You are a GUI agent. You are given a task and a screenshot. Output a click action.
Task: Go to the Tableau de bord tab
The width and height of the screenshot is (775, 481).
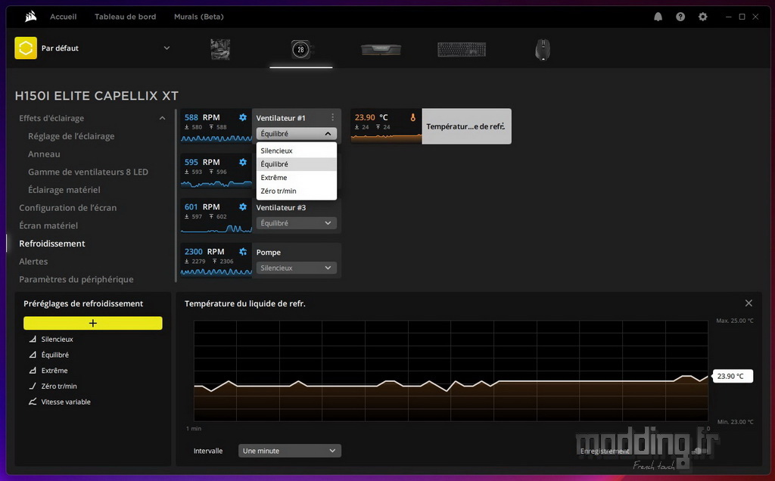pos(125,17)
